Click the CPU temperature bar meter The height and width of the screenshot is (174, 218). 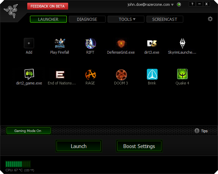pyautogui.click(x=18, y=164)
